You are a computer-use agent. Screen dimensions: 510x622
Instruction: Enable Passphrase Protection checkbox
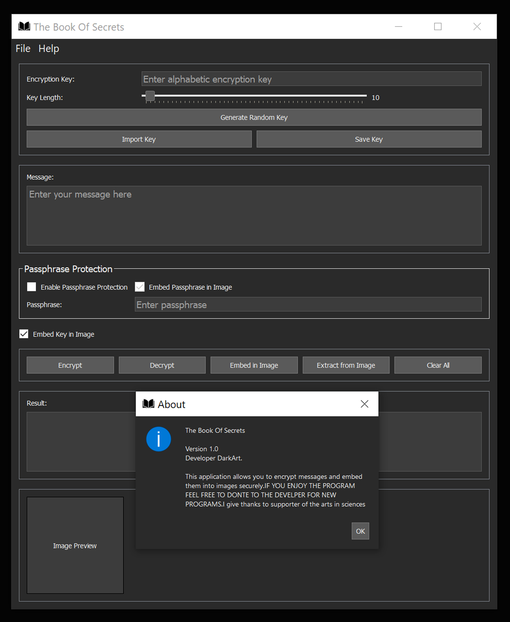click(x=32, y=287)
